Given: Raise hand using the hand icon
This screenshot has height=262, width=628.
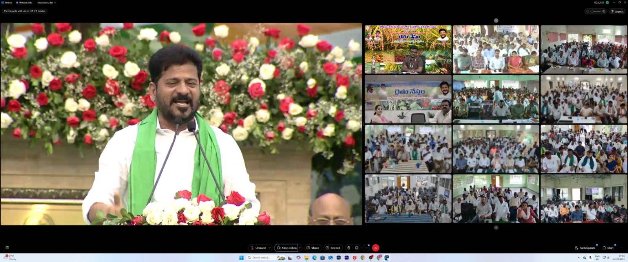Looking at the screenshot, I should tap(349, 248).
